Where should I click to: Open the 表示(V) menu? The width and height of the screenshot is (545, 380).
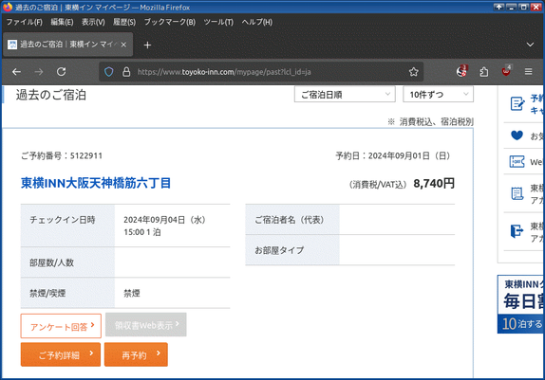pos(93,22)
